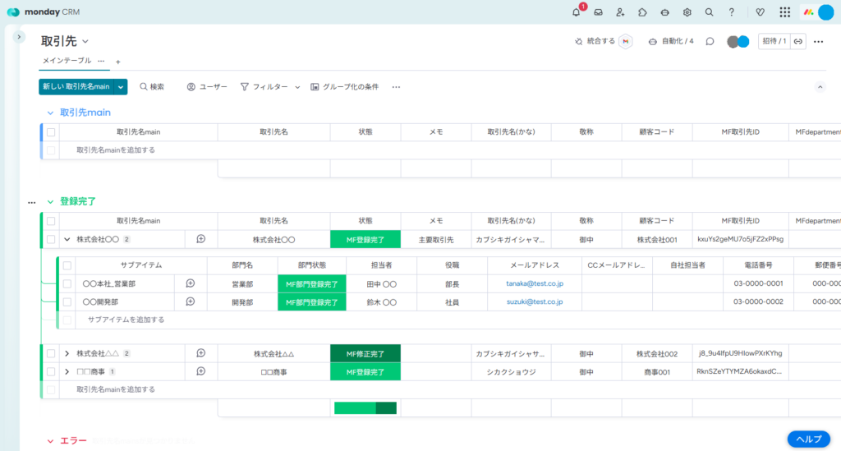Click the search magnifier in top bar
The width and height of the screenshot is (841, 451).
[709, 12]
